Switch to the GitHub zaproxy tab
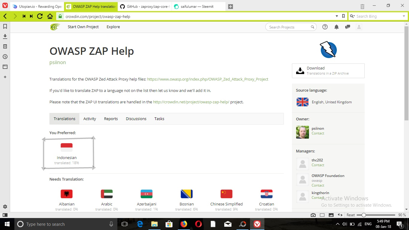The image size is (409, 230). click(x=145, y=7)
